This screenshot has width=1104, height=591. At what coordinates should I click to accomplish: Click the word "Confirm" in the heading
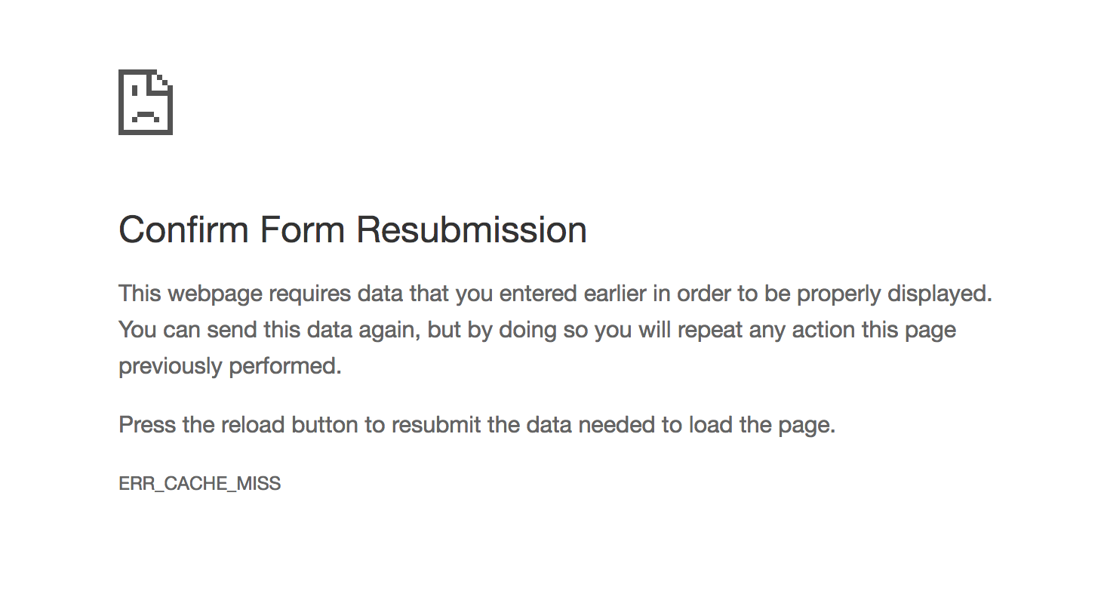coord(183,229)
